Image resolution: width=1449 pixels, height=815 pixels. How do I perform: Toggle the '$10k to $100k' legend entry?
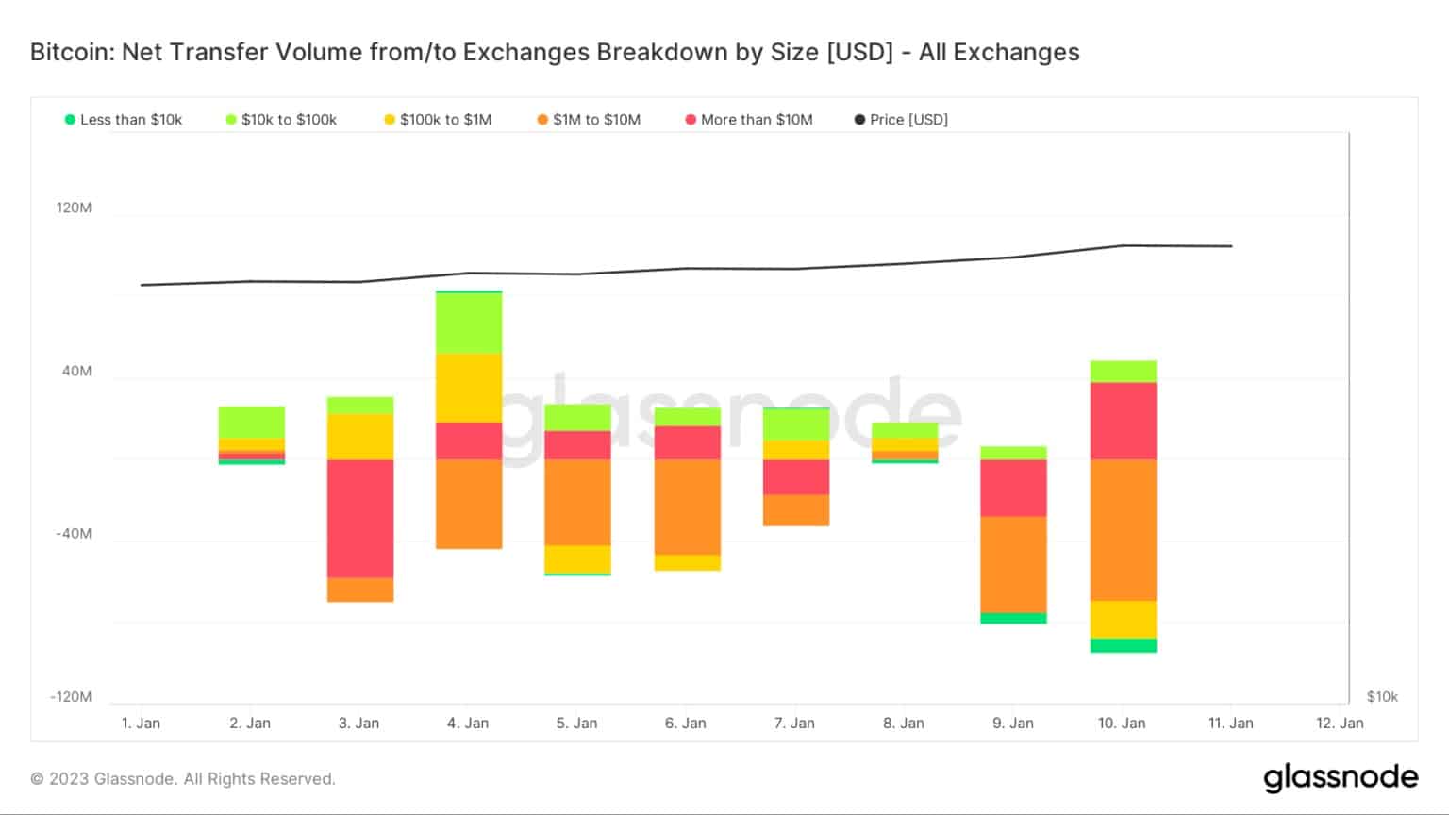coord(281,120)
